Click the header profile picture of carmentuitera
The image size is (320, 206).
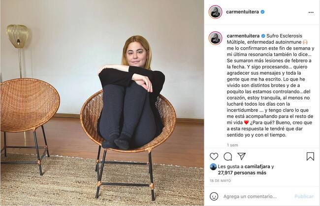click(x=215, y=12)
